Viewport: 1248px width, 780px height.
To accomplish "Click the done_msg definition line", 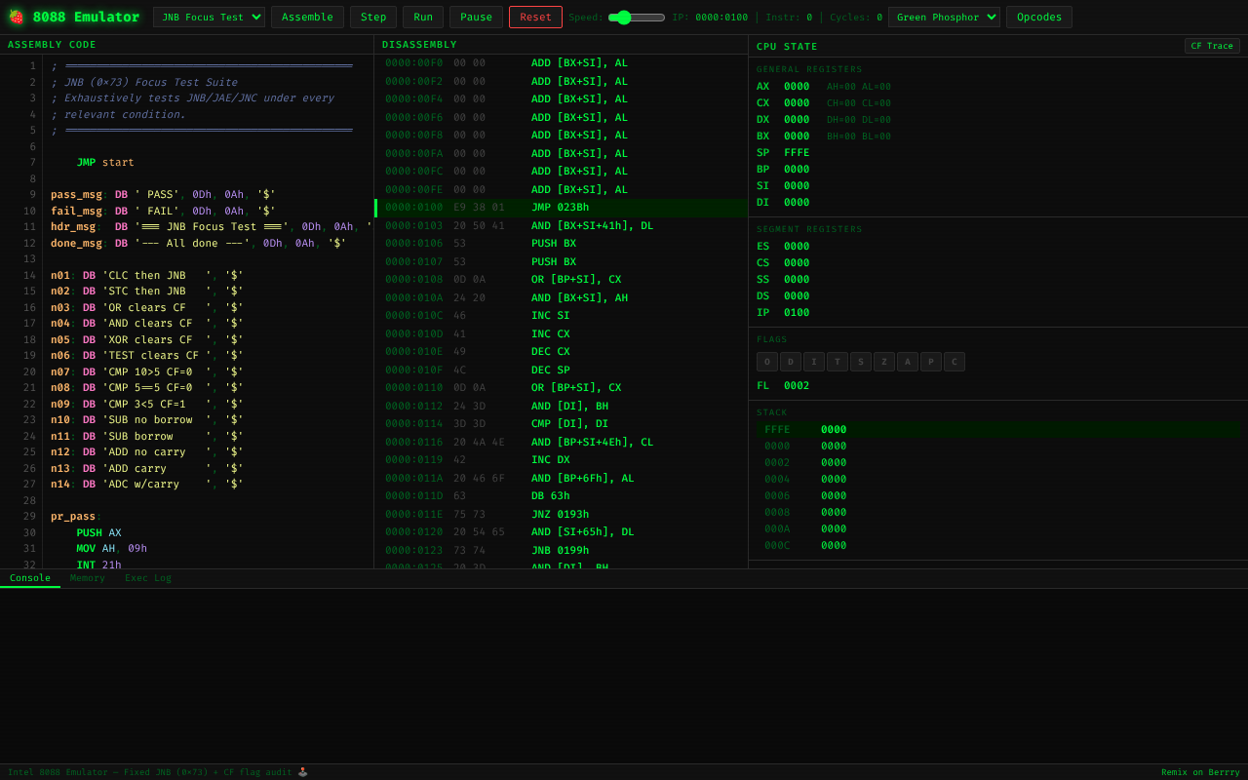I will (x=198, y=243).
